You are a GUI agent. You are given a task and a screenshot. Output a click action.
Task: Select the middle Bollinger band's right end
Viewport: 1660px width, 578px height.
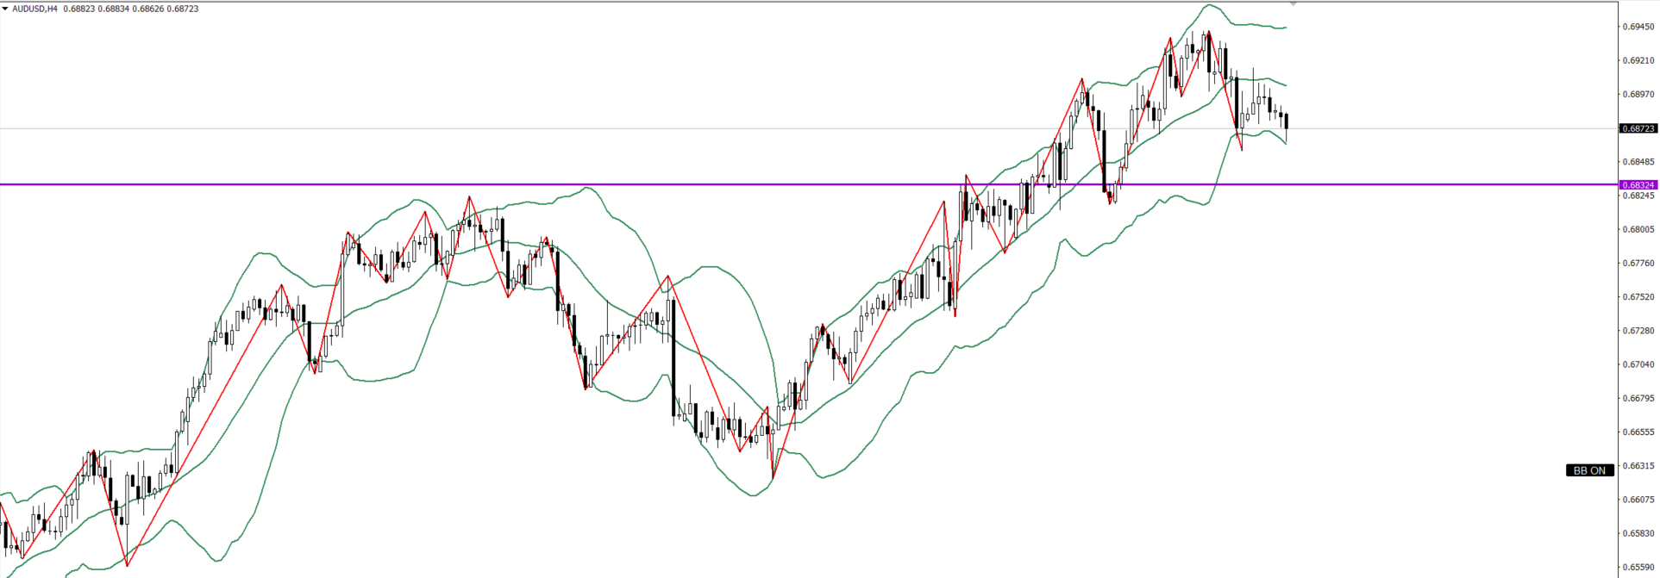click(1284, 84)
